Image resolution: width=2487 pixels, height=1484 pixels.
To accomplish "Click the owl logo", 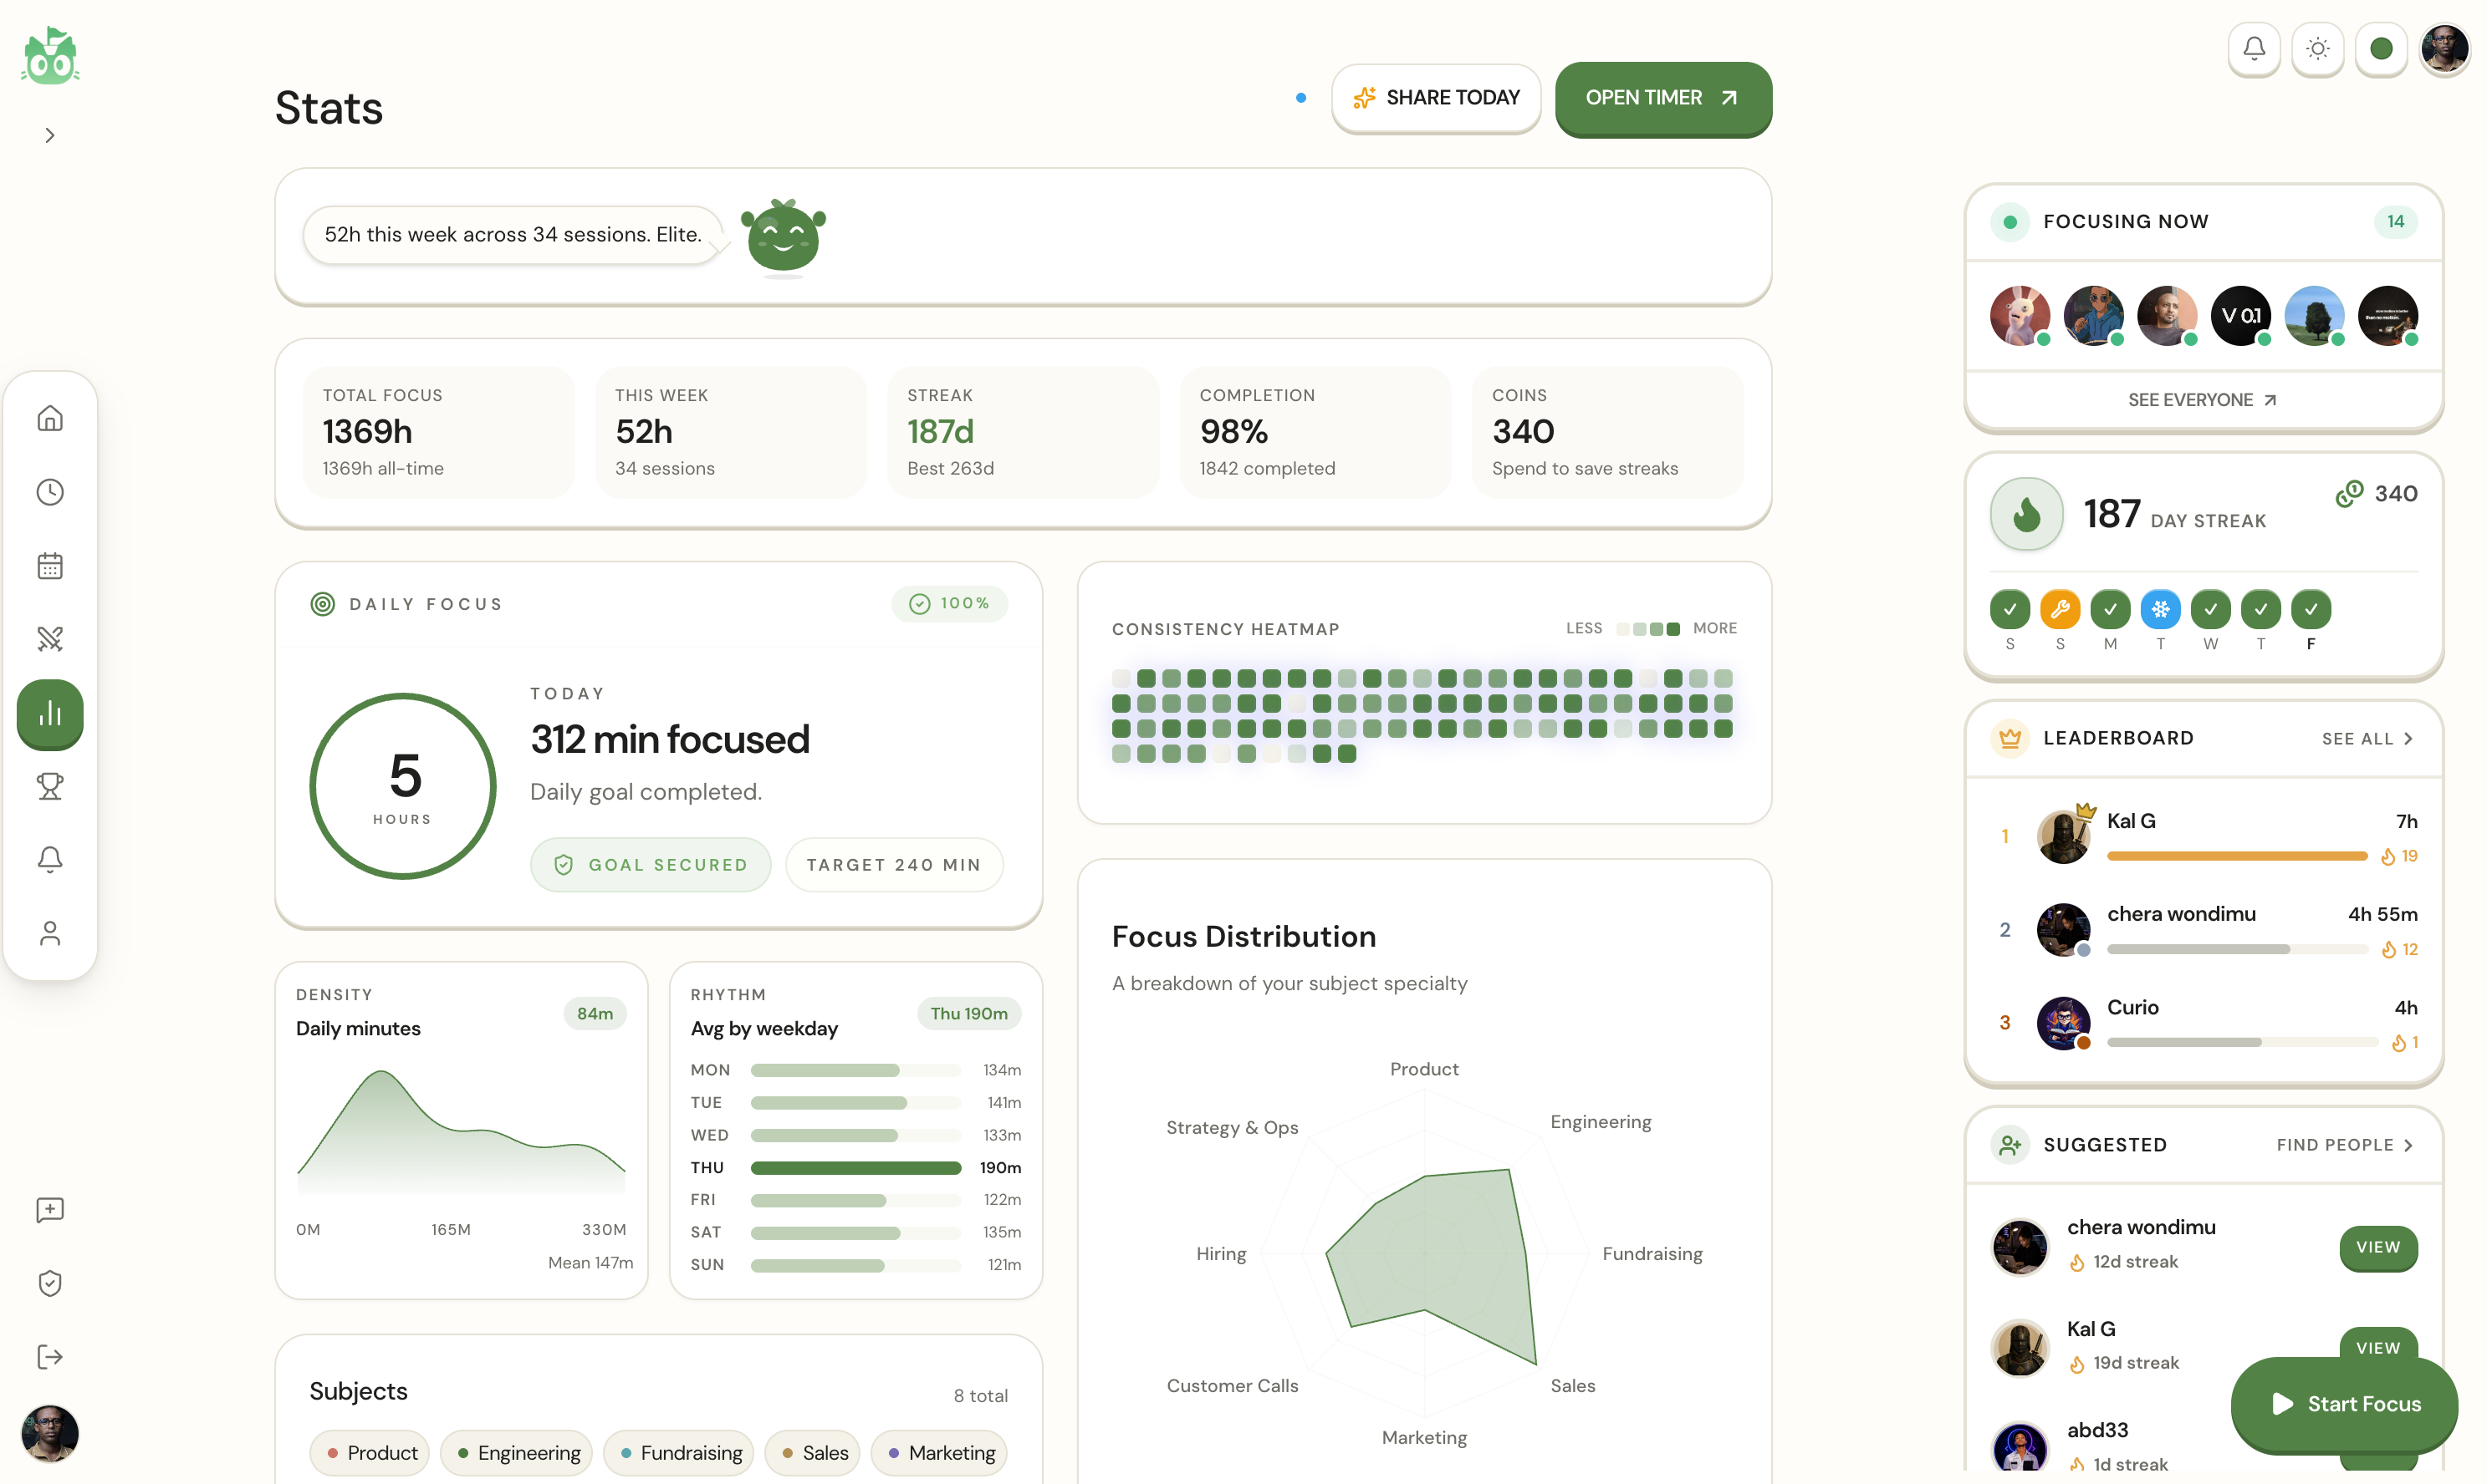I will 50,56.
